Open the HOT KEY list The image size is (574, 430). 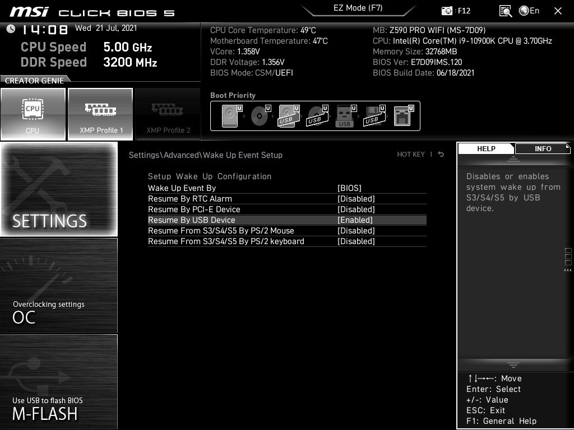point(411,155)
